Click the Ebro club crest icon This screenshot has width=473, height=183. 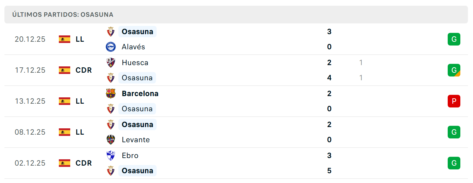(111, 156)
